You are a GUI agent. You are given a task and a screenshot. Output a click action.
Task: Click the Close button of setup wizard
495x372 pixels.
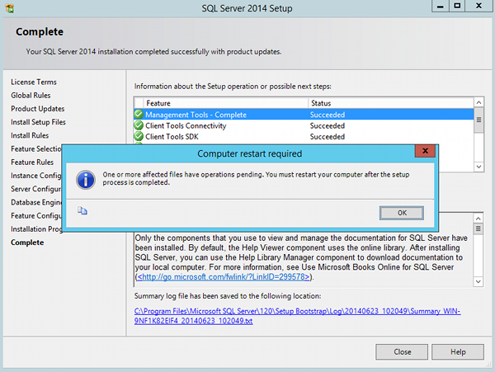(402, 352)
